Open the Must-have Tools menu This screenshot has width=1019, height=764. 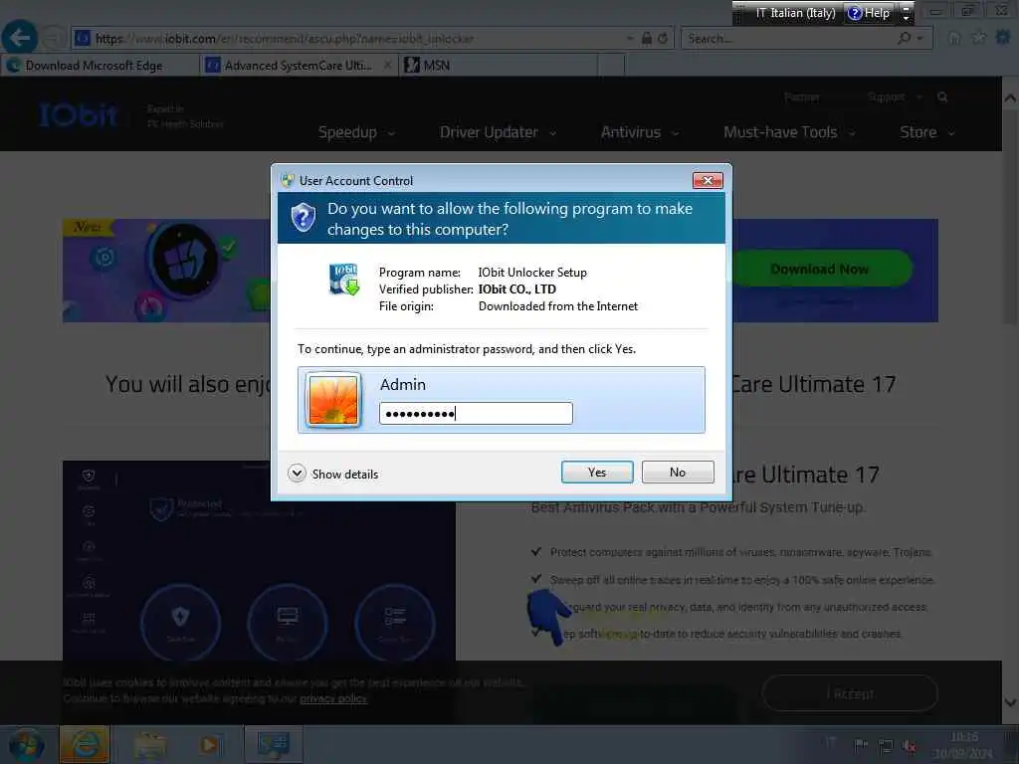pyautogui.click(x=789, y=132)
